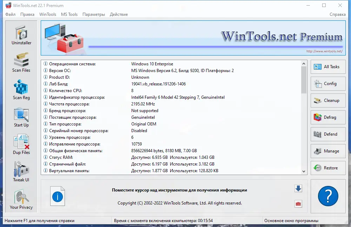This screenshot has height=227, width=351.
Task: Select the Количество CPU row
Action: coord(171,91)
